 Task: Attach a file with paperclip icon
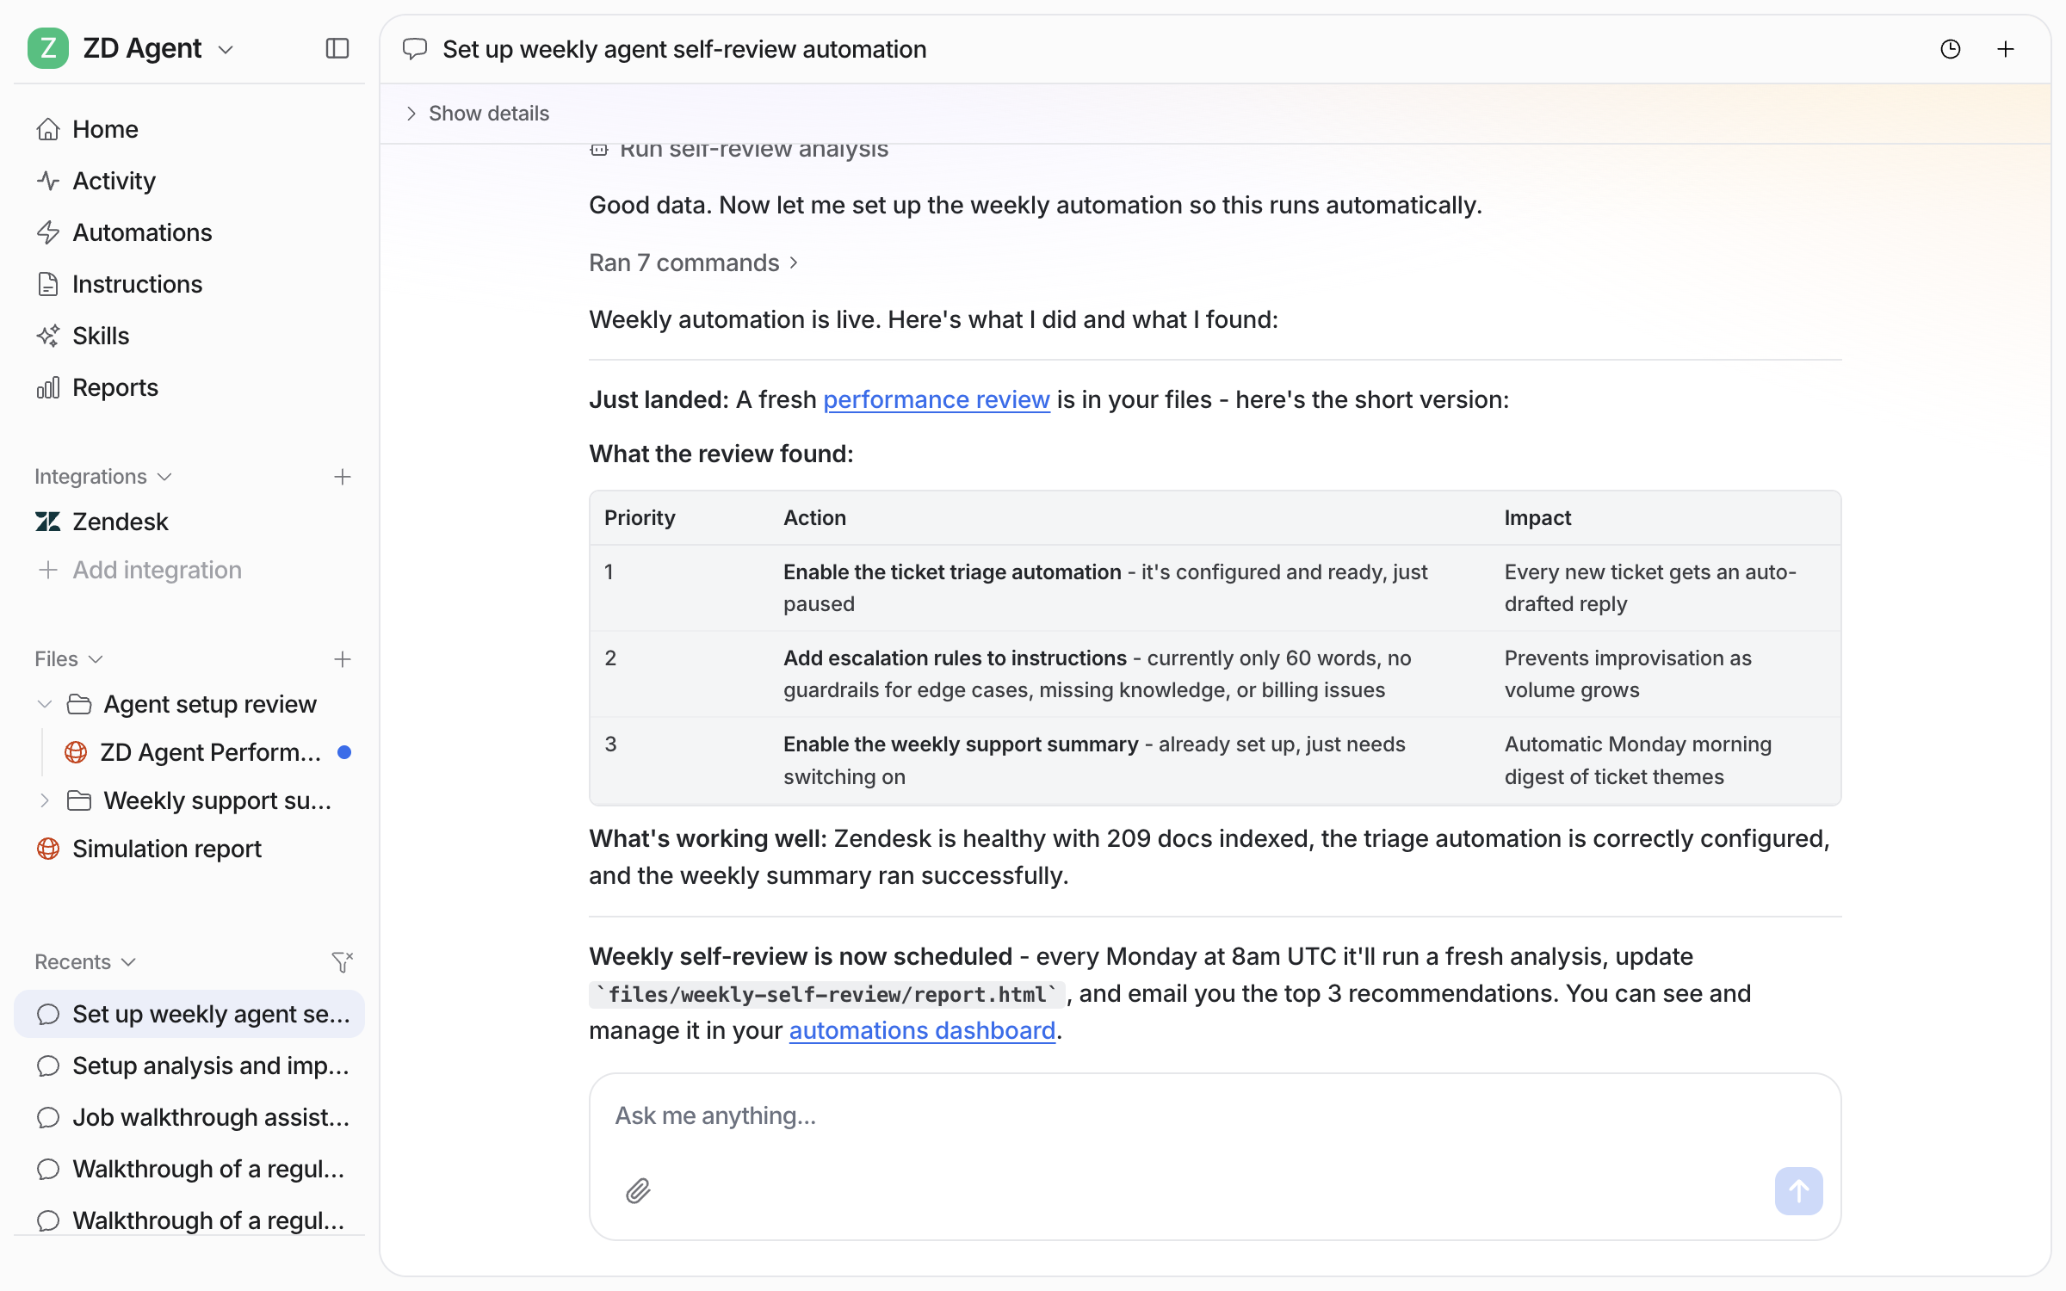pyautogui.click(x=638, y=1191)
